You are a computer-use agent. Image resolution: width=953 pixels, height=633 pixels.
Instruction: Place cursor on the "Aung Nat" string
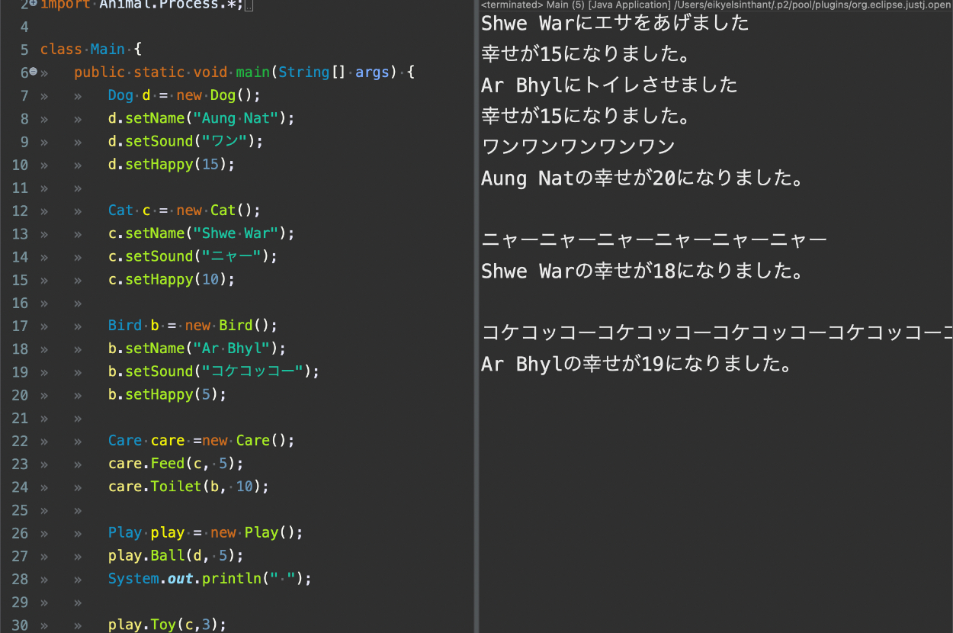coord(239,118)
